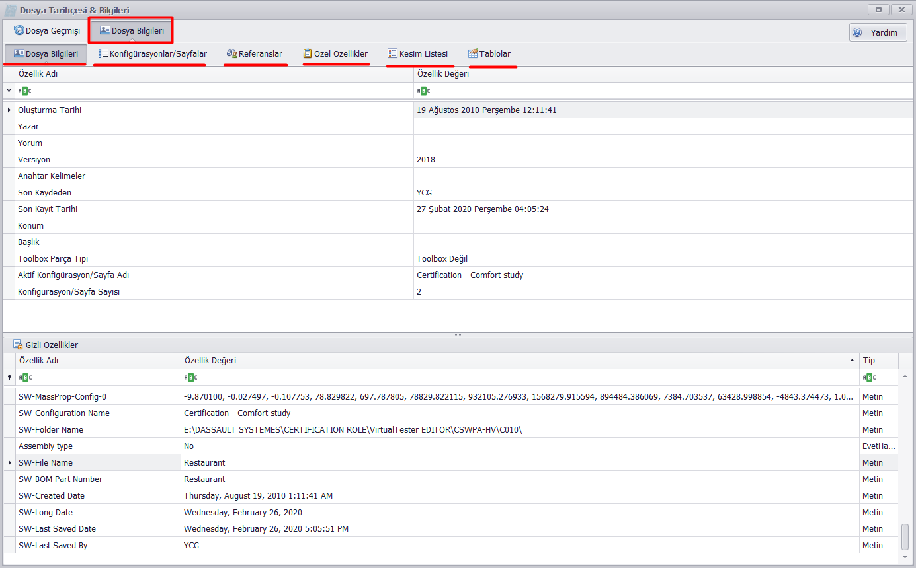
Task: Select the Son Kaydeden row
Action: coord(458,193)
